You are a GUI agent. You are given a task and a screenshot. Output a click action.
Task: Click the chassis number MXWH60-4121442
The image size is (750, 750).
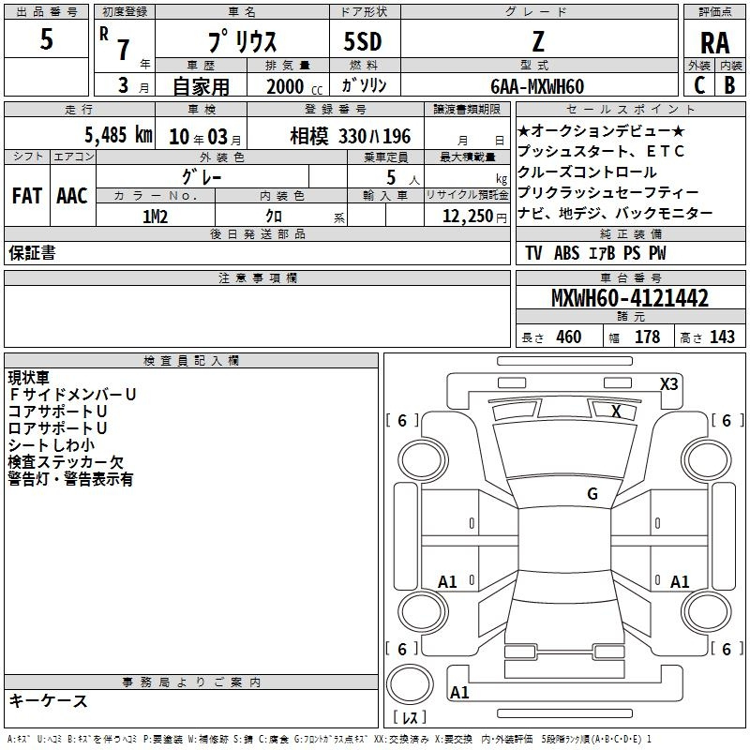629,298
